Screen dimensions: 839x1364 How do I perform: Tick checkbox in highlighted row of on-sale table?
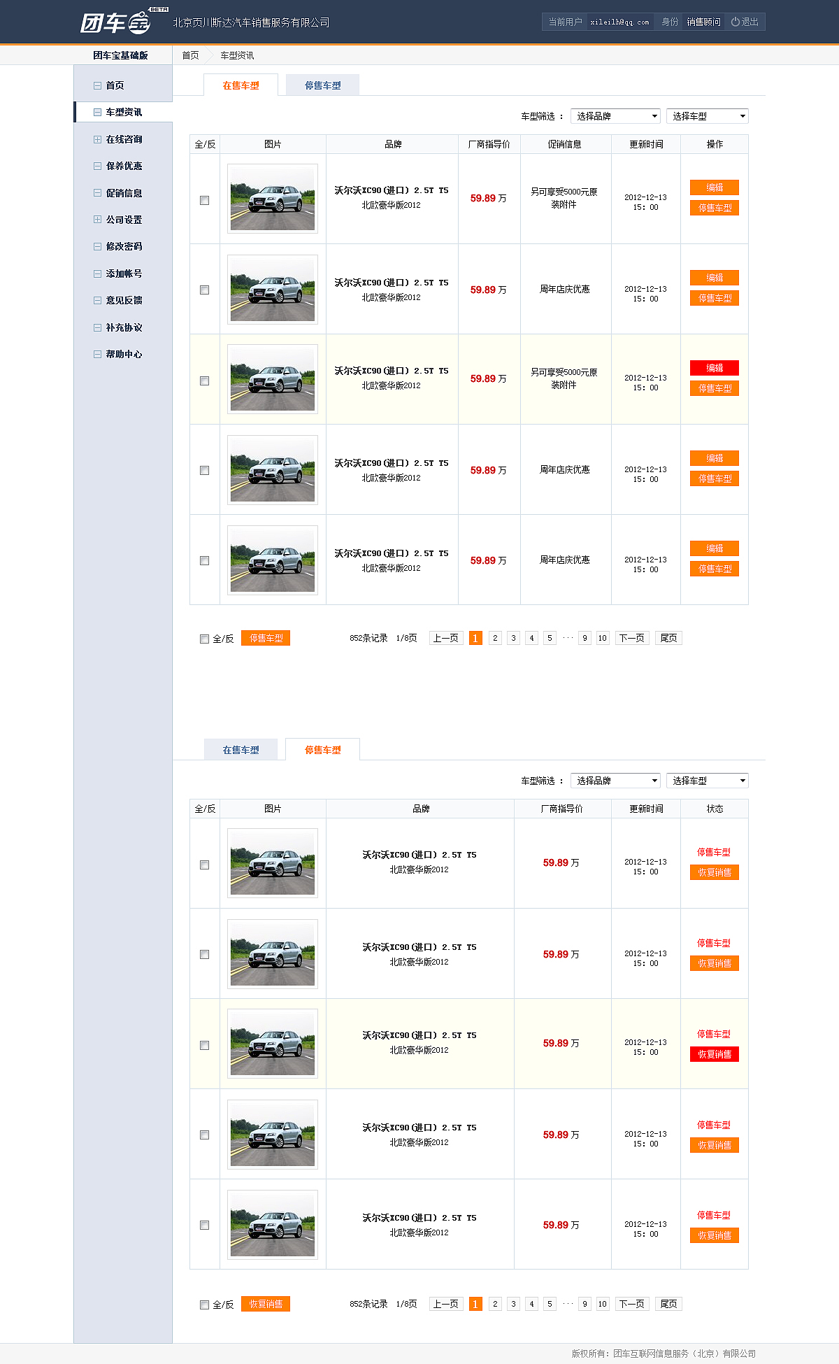tap(205, 381)
